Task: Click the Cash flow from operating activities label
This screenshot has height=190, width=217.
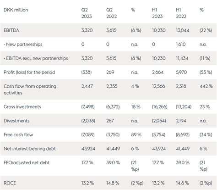Action: [30, 89]
